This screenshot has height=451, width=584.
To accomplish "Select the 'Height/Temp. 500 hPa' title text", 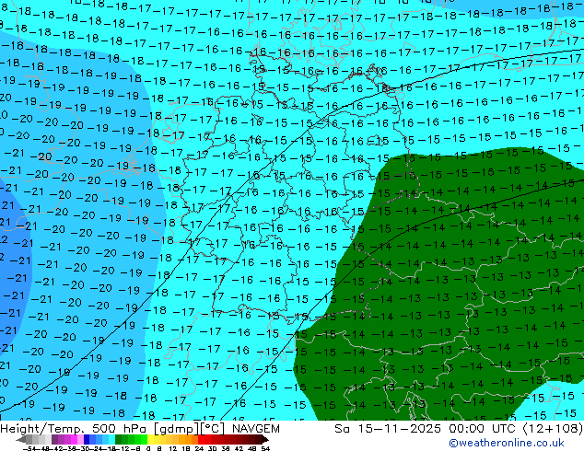I will (74, 429).
